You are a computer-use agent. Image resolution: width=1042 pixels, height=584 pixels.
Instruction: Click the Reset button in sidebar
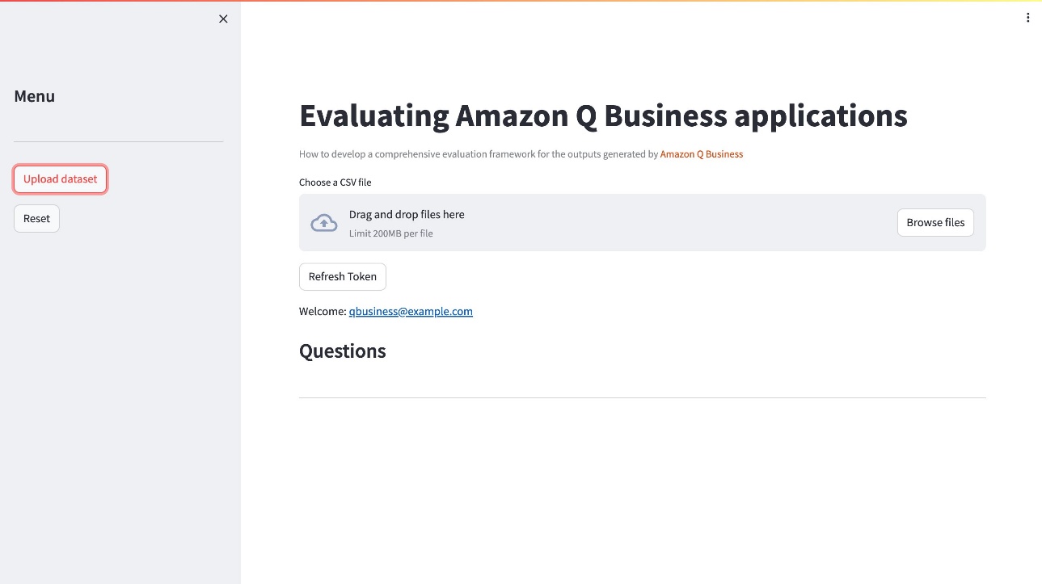(x=36, y=219)
